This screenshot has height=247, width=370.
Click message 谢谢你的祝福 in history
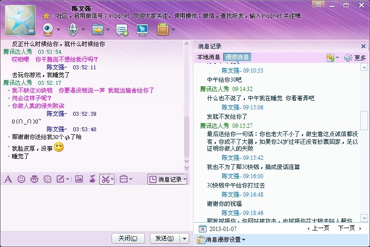tap(224, 203)
